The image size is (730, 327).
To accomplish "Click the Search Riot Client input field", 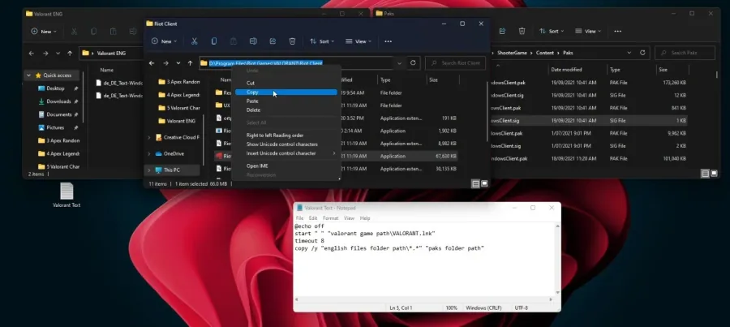I will (455, 63).
